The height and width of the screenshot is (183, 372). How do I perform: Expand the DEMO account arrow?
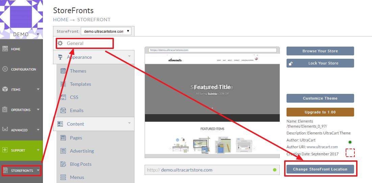38,35
